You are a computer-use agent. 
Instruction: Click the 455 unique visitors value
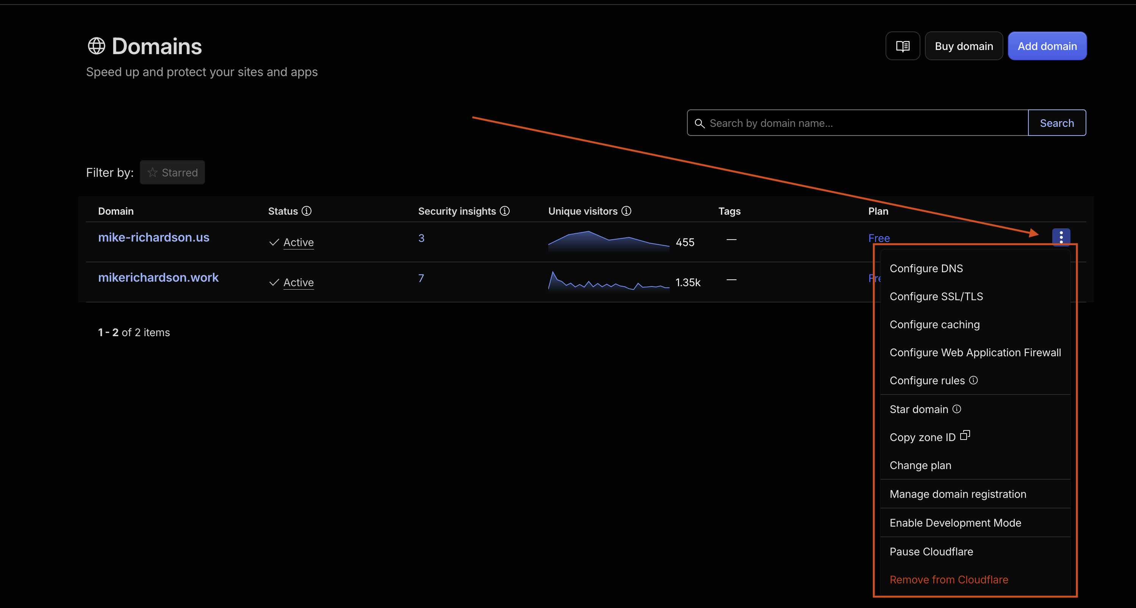click(685, 242)
